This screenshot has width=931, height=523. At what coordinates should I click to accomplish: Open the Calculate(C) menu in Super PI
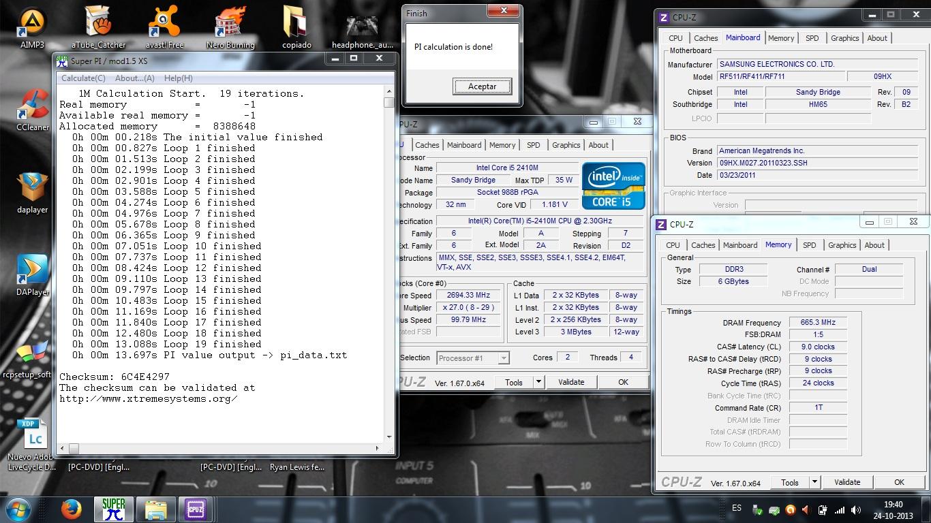point(83,78)
